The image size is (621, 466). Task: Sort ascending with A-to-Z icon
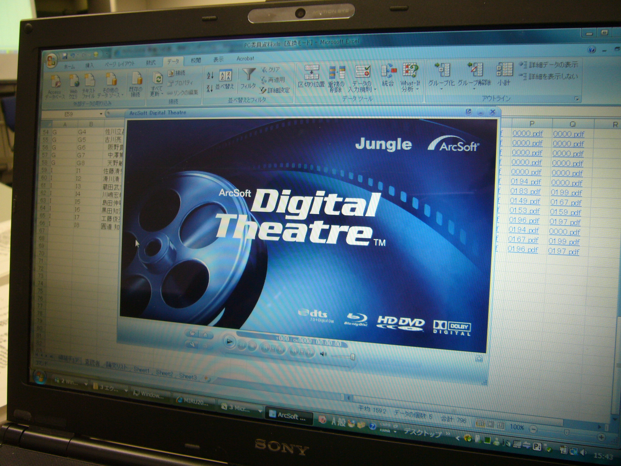pos(210,75)
